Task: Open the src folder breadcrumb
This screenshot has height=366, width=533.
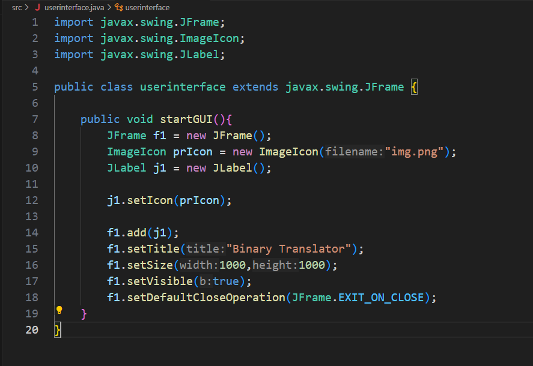Action: click(x=17, y=8)
